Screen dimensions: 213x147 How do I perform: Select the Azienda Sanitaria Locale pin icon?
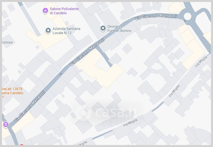(x=48, y=30)
